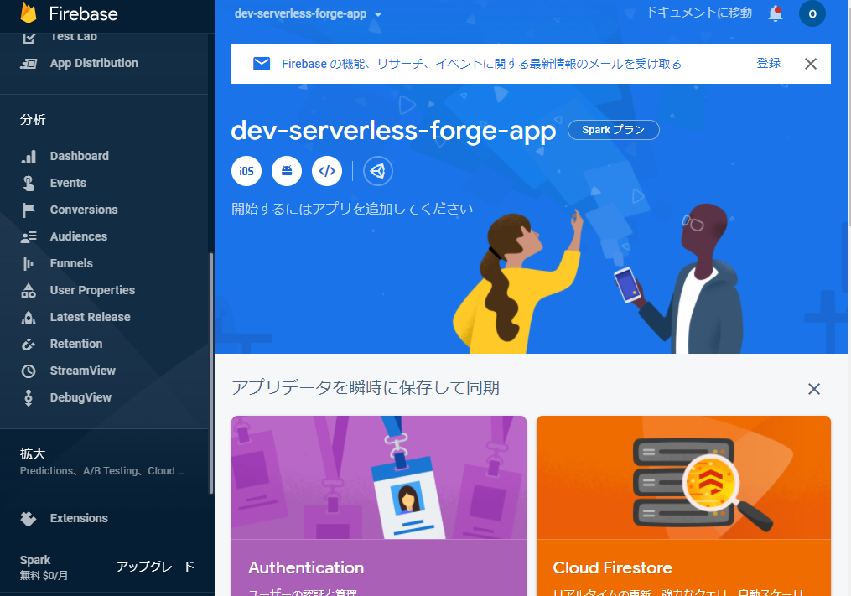Click the Firebase email updates banner text
This screenshot has height=596, width=851.
481,64
